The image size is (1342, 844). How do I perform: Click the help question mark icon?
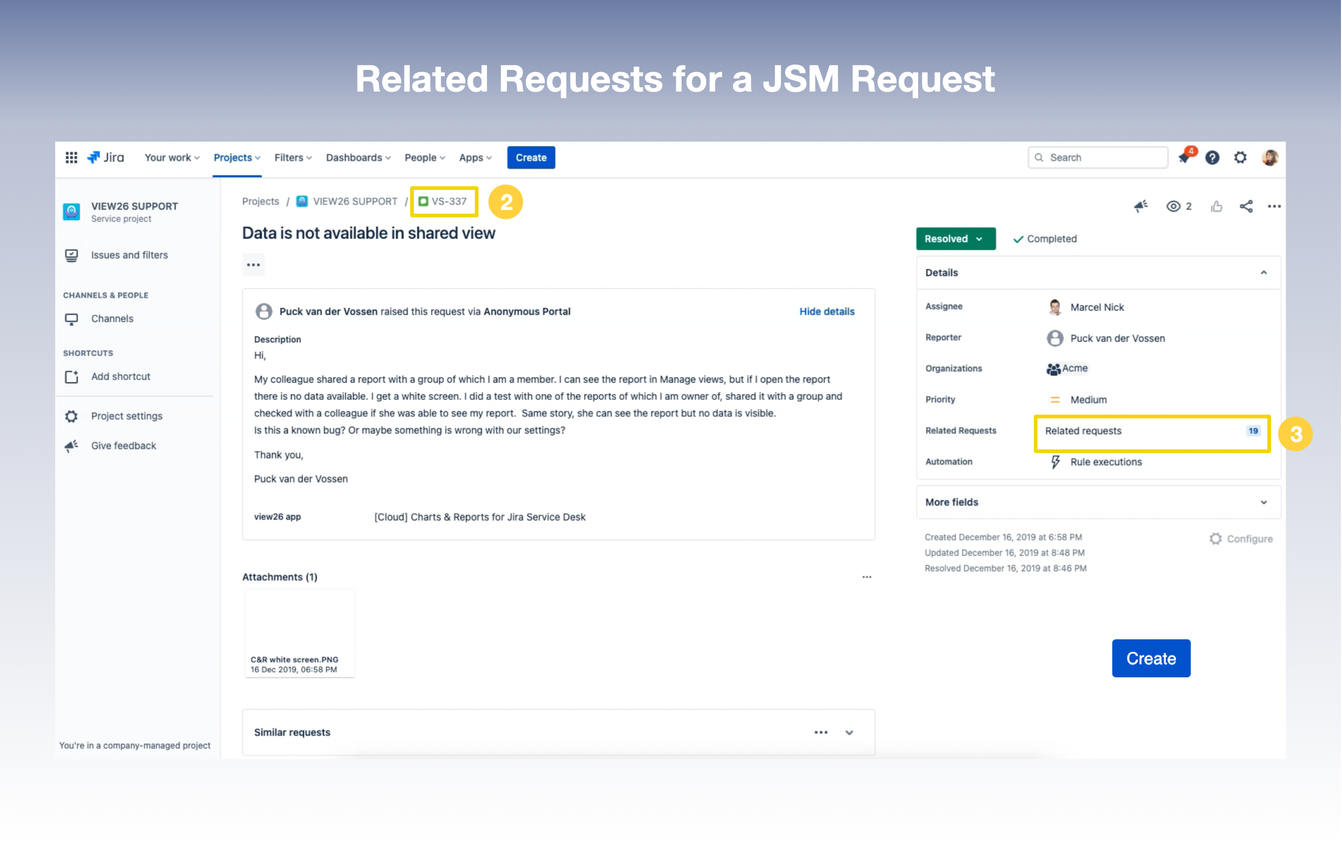click(x=1212, y=158)
